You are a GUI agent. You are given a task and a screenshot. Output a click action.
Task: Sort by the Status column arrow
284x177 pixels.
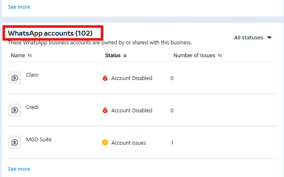pos(125,56)
